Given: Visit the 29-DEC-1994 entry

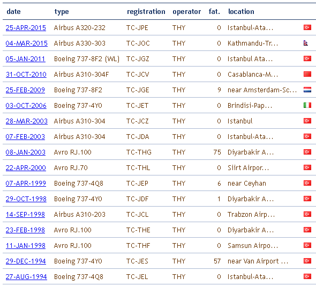Looking at the screenshot, I should [26, 261].
